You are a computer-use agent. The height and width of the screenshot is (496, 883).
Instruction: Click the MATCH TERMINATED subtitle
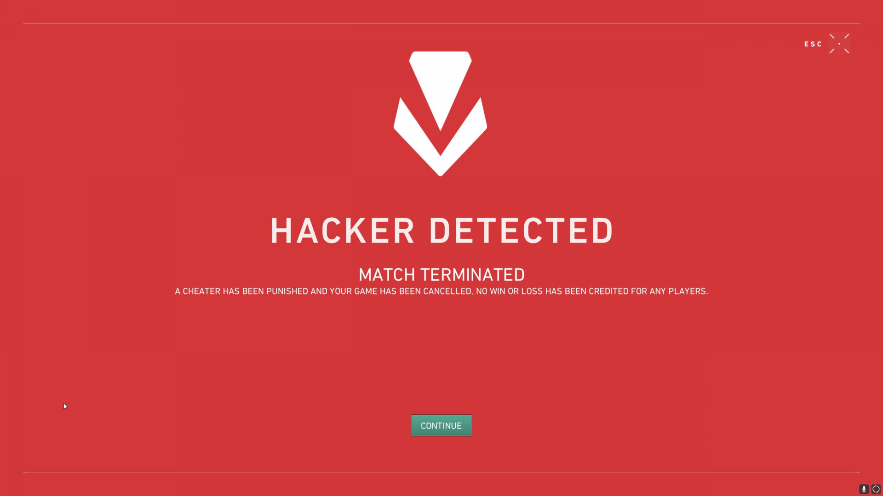pyautogui.click(x=441, y=275)
